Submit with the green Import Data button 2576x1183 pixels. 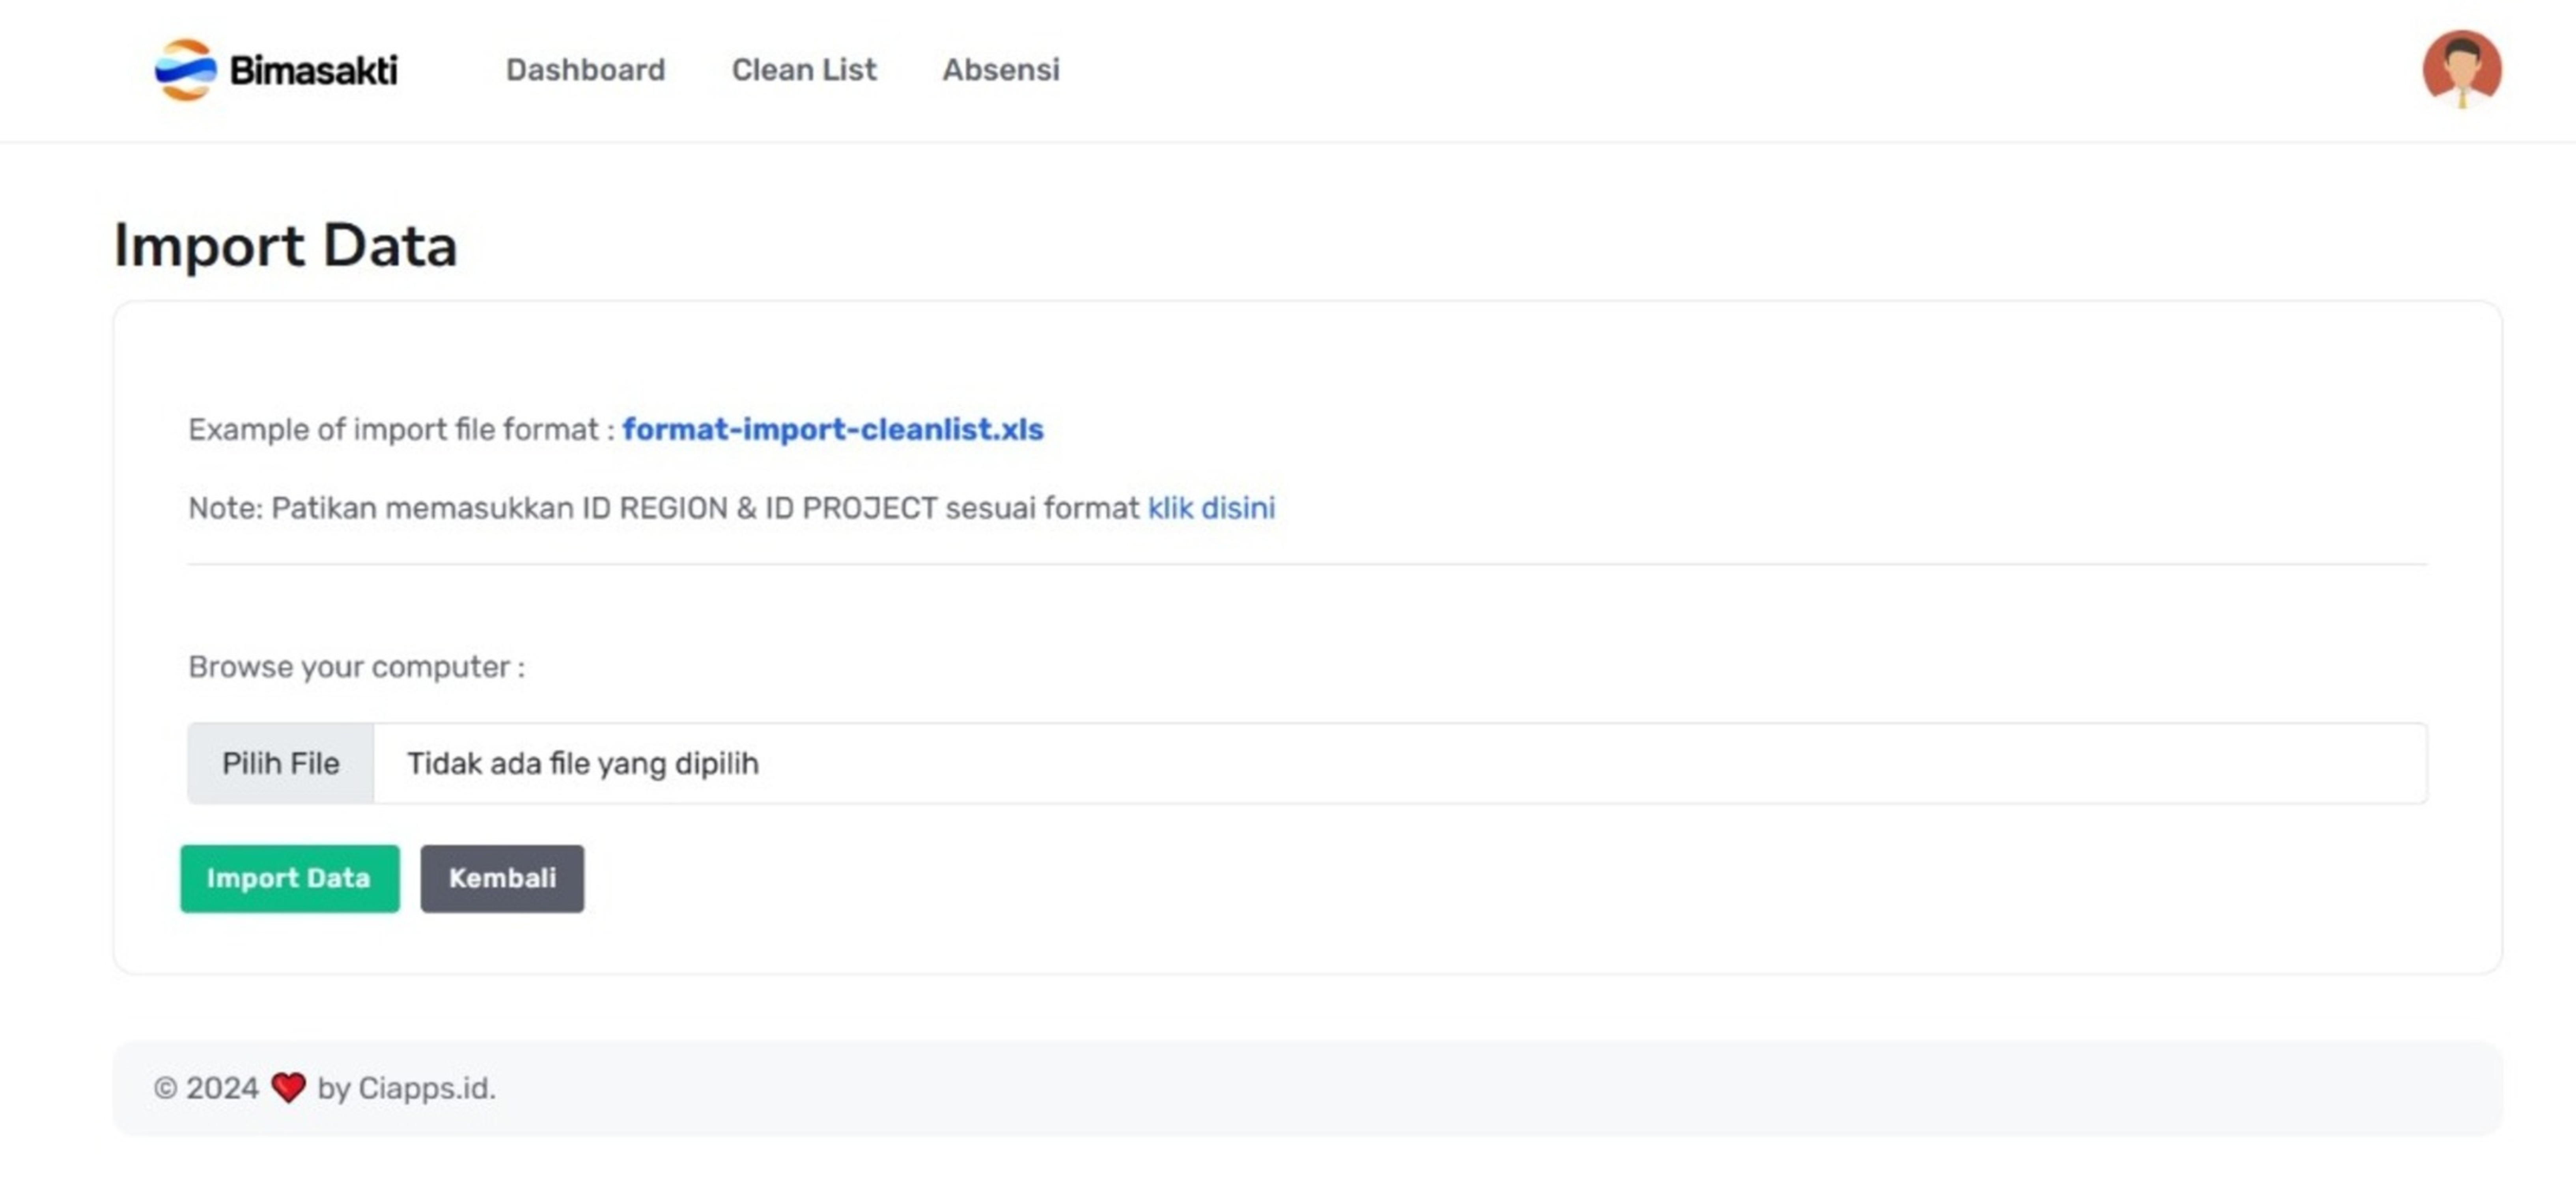pyautogui.click(x=289, y=878)
